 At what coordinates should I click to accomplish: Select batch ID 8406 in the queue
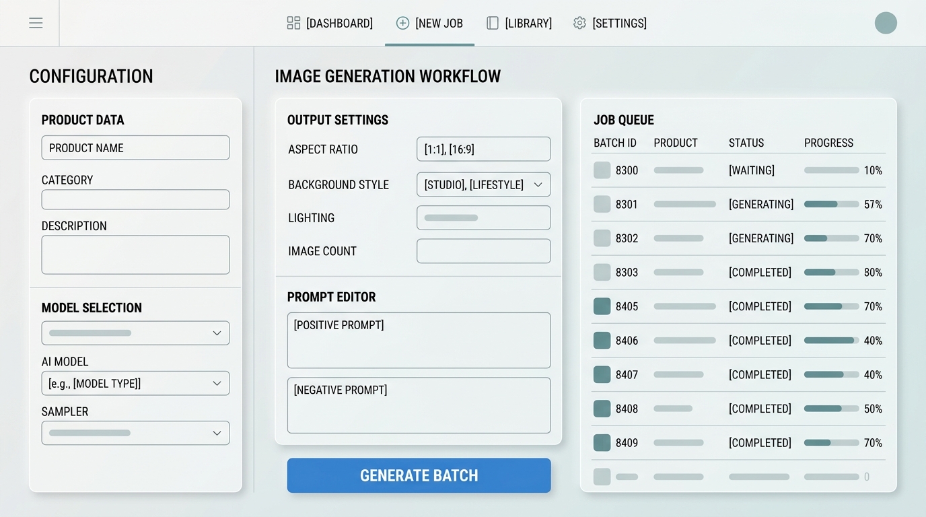pos(627,341)
